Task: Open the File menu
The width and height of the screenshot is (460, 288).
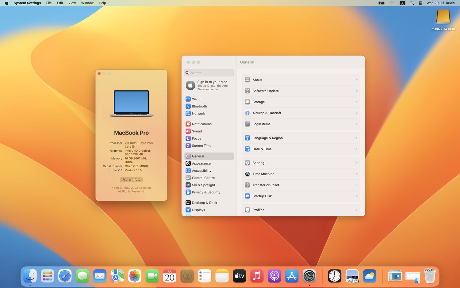Action: (49, 3)
